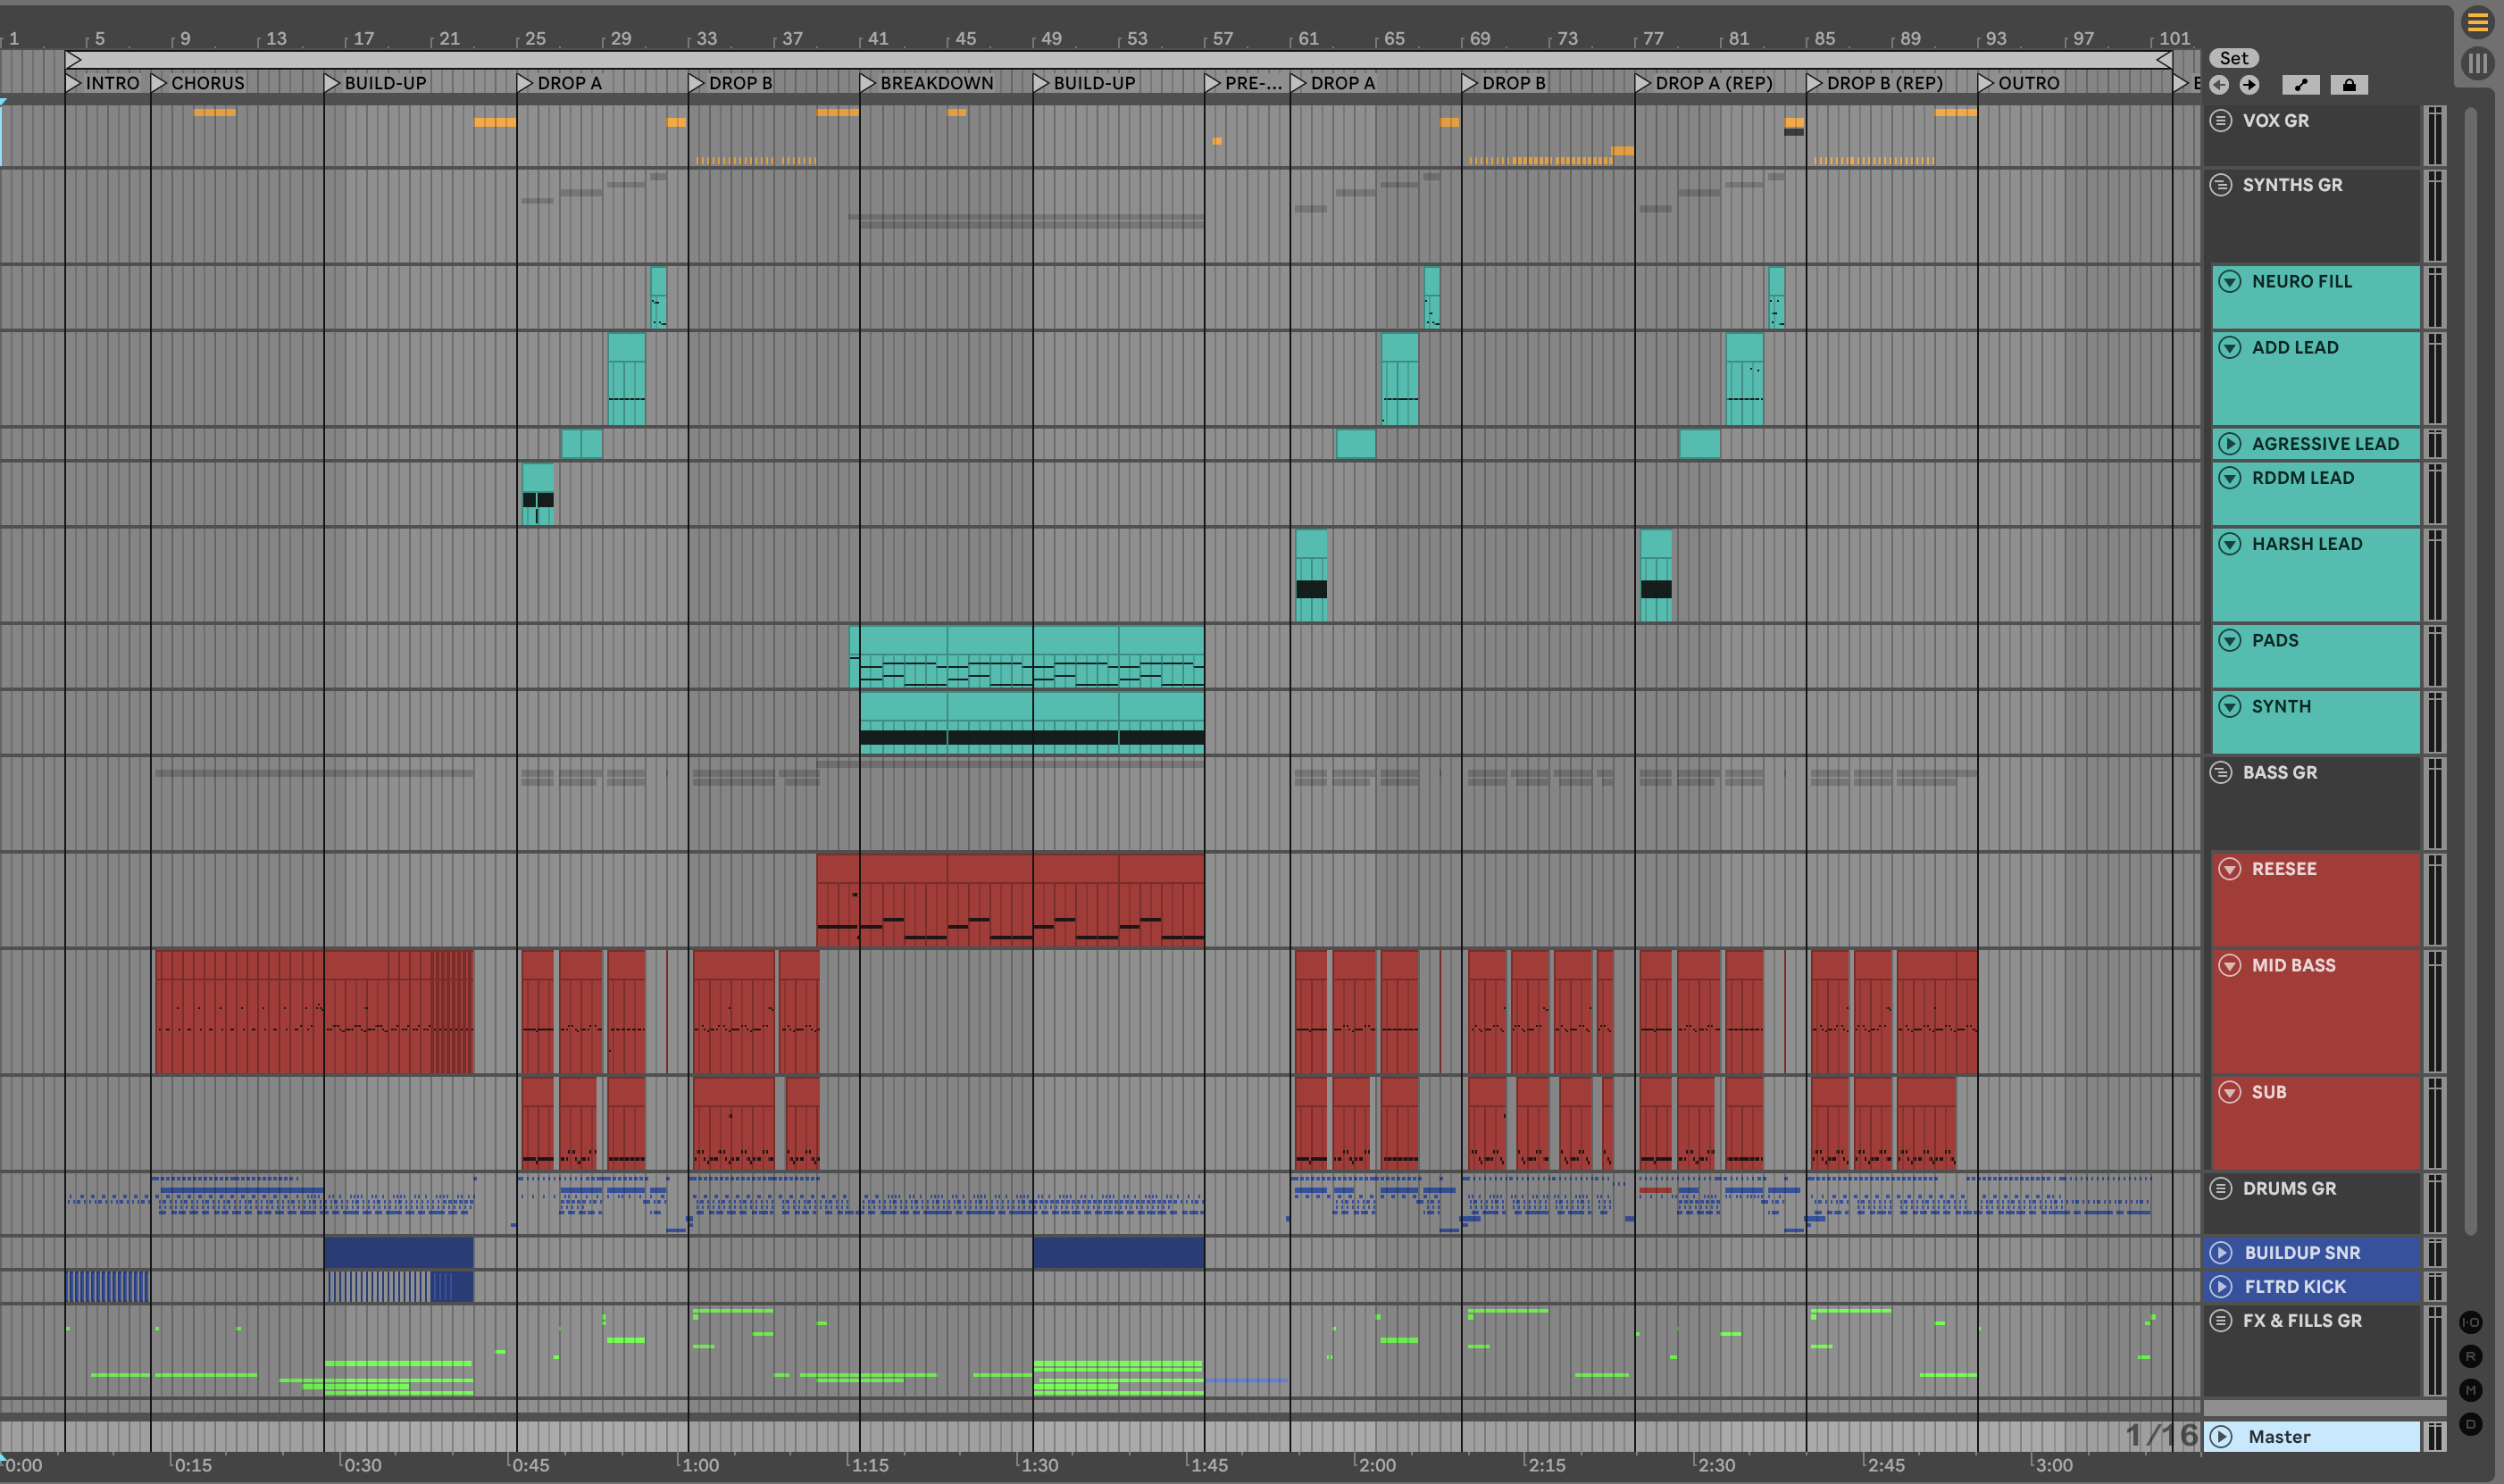
Task: Expand the AGRESSIVE LEAD track
Action: [x=2230, y=444]
